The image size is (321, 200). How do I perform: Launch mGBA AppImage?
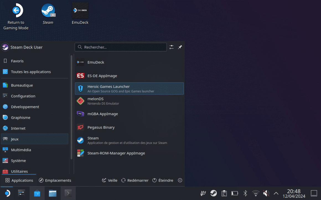tap(130, 114)
